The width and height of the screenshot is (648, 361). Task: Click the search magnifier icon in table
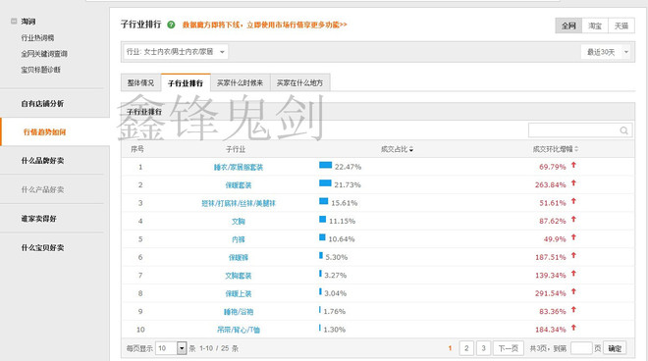(623, 130)
